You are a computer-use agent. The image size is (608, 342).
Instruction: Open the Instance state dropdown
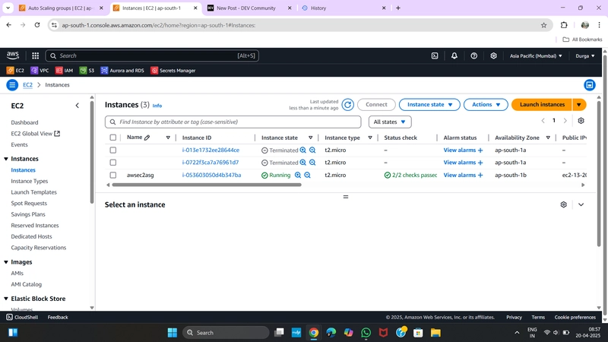pyautogui.click(x=429, y=105)
